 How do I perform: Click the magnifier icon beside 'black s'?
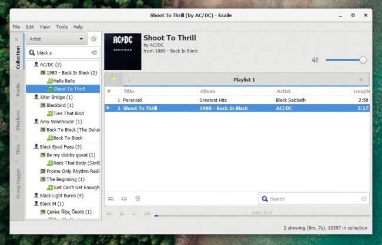[x=32, y=53]
